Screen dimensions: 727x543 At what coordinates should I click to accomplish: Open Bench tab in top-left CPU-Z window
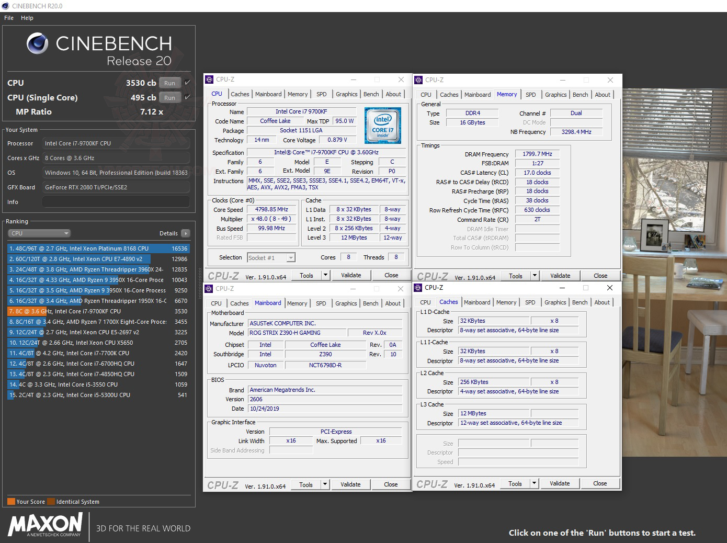point(371,94)
